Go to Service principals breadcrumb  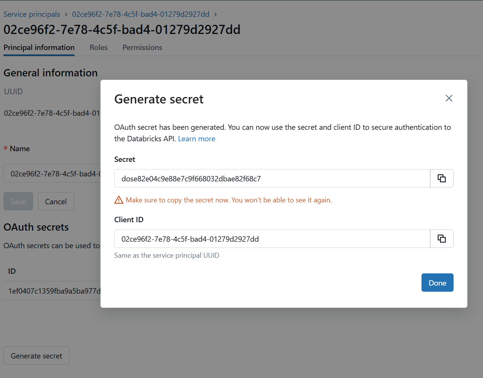pyautogui.click(x=32, y=14)
